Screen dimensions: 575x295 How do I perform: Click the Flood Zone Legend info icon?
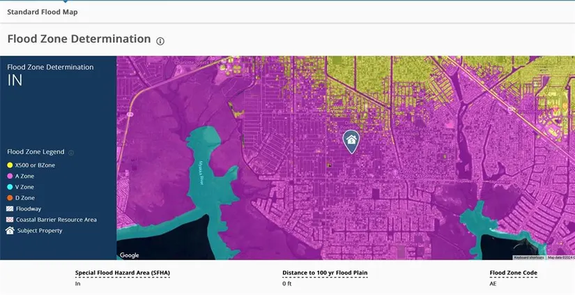click(x=71, y=152)
